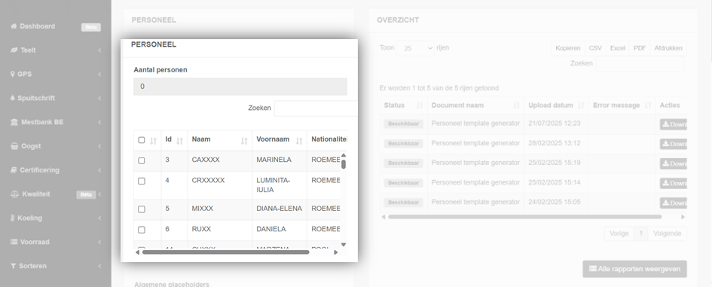Image resolution: width=712 pixels, height=287 pixels.
Task: Click the Oogst basket icon
Action: [14, 146]
